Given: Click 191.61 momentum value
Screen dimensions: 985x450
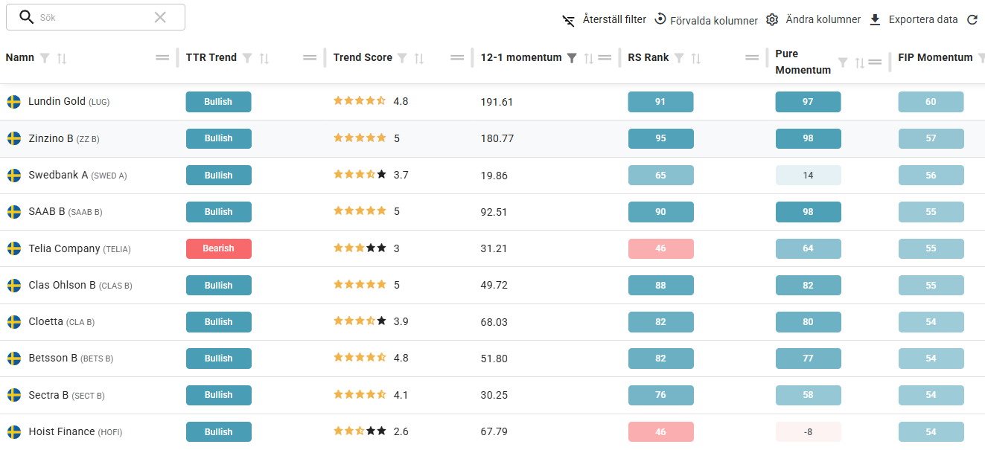Looking at the screenshot, I should coord(497,102).
